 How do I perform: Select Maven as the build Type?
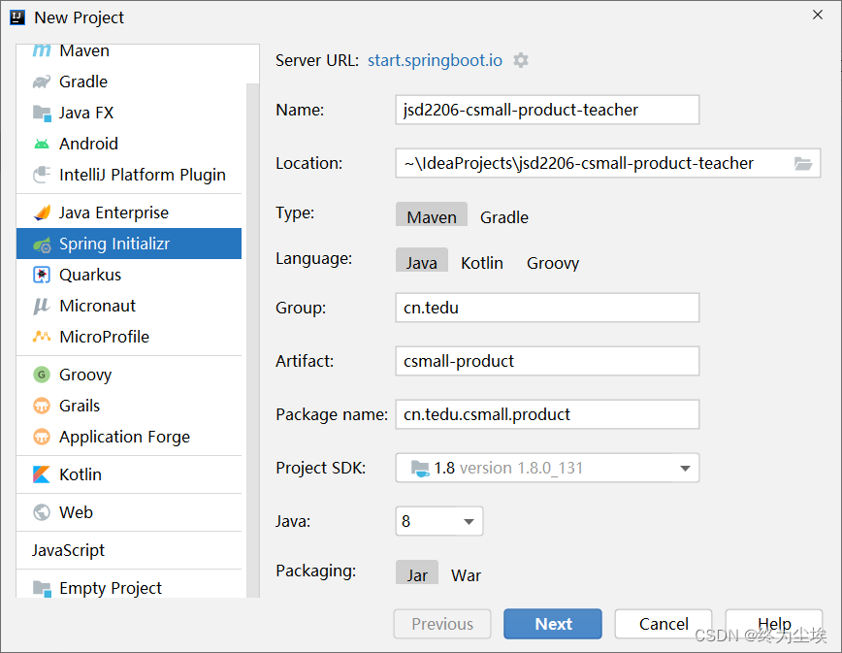[x=432, y=214]
